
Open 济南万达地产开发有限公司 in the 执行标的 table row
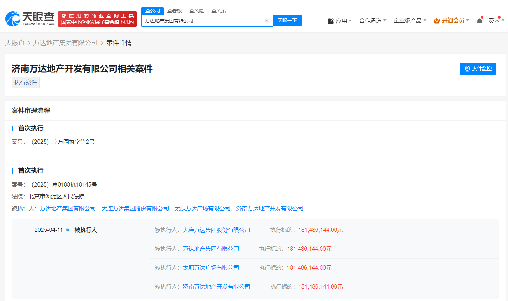pyautogui.click(x=217, y=287)
